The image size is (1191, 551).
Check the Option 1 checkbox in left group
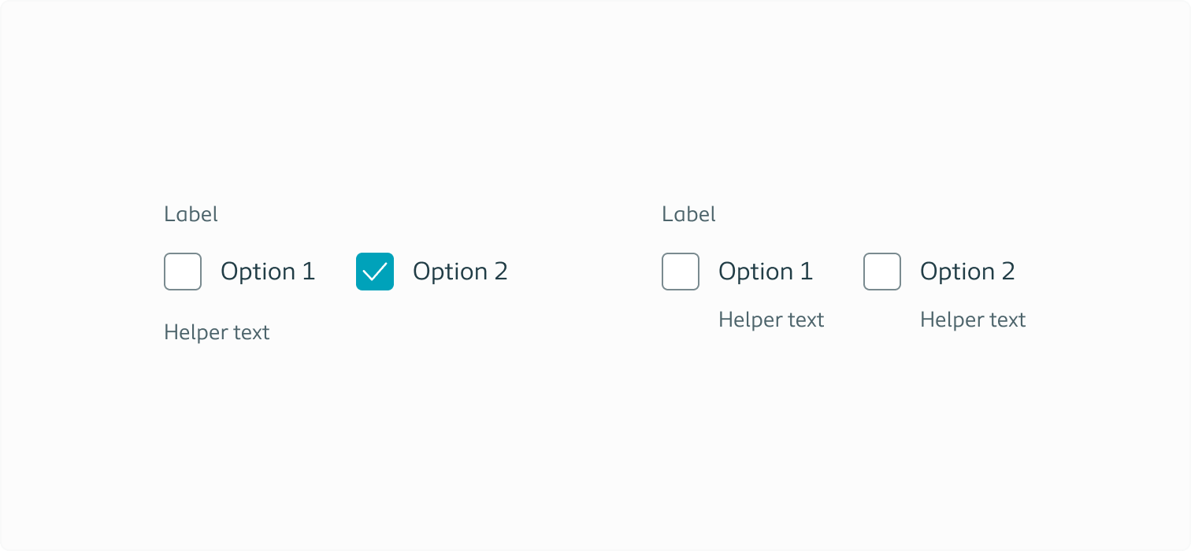pyautogui.click(x=182, y=272)
